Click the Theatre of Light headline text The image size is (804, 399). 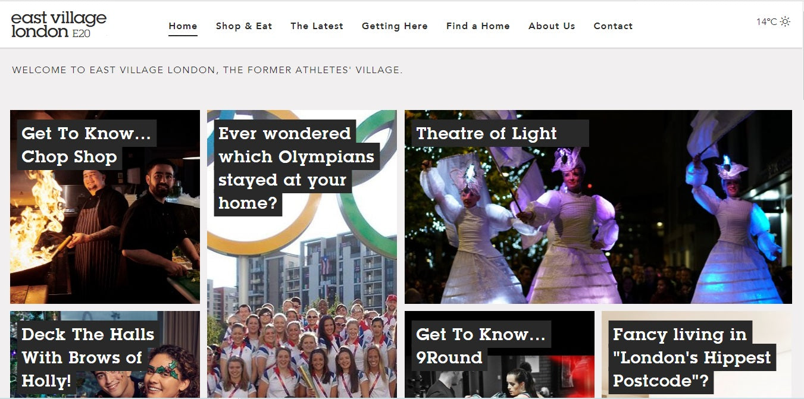[486, 133]
